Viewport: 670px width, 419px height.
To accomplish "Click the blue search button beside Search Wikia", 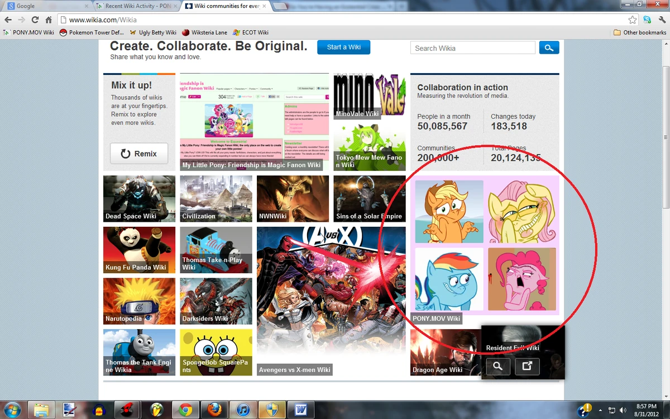I will coord(549,47).
